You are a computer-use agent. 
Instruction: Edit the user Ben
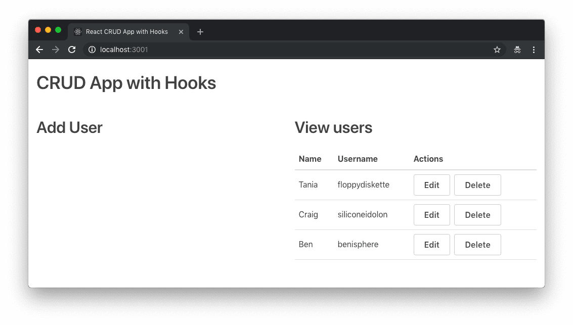click(x=431, y=245)
